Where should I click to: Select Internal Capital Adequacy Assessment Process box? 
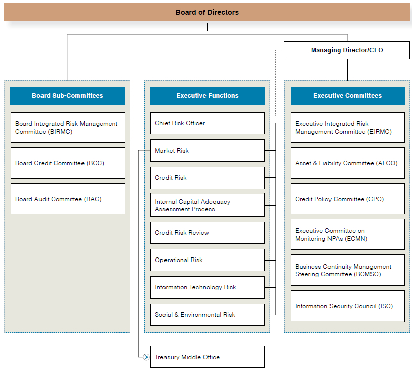pos(207,205)
